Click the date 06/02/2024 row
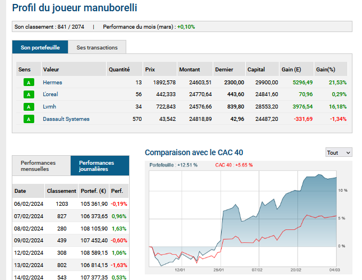The image size is (362, 280). 71,204
